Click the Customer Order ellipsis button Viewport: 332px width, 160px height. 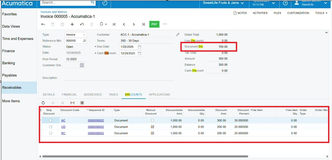(x=82, y=65)
